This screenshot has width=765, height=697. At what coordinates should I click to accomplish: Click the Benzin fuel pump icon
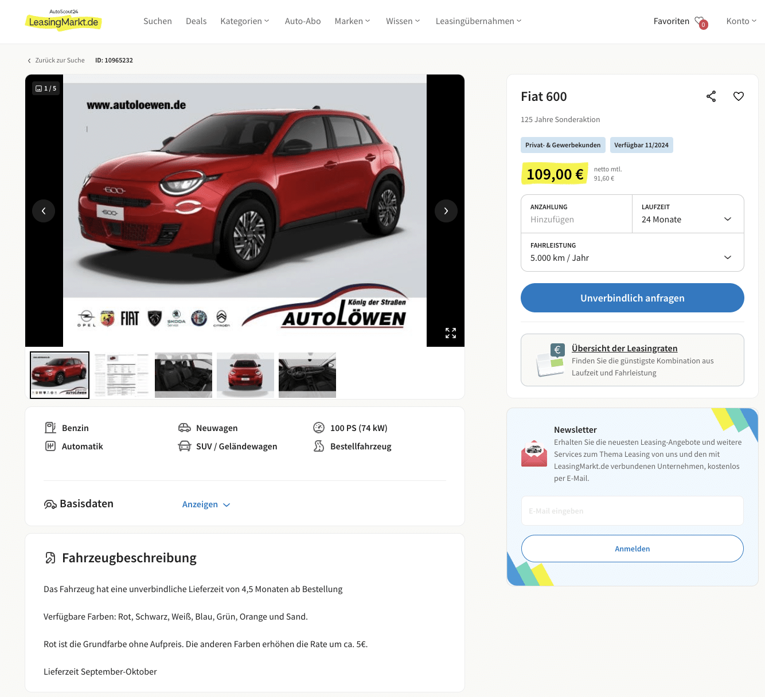pos(50,428)
